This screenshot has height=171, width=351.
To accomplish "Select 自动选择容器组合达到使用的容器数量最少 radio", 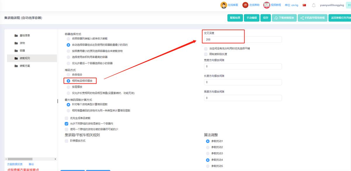I will 68,45.
